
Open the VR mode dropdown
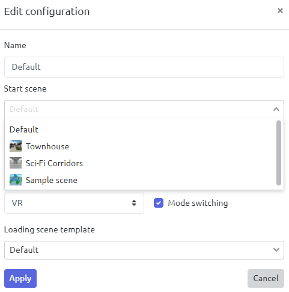pyautogui.click(x=74, y=203)
